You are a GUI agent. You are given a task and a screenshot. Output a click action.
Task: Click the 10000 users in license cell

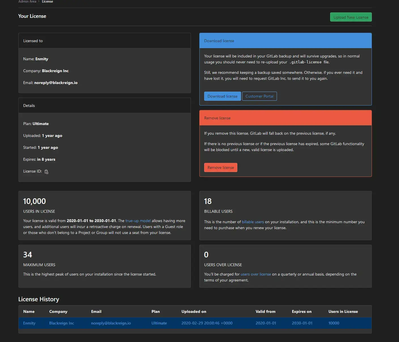click(x=334, y=323)
